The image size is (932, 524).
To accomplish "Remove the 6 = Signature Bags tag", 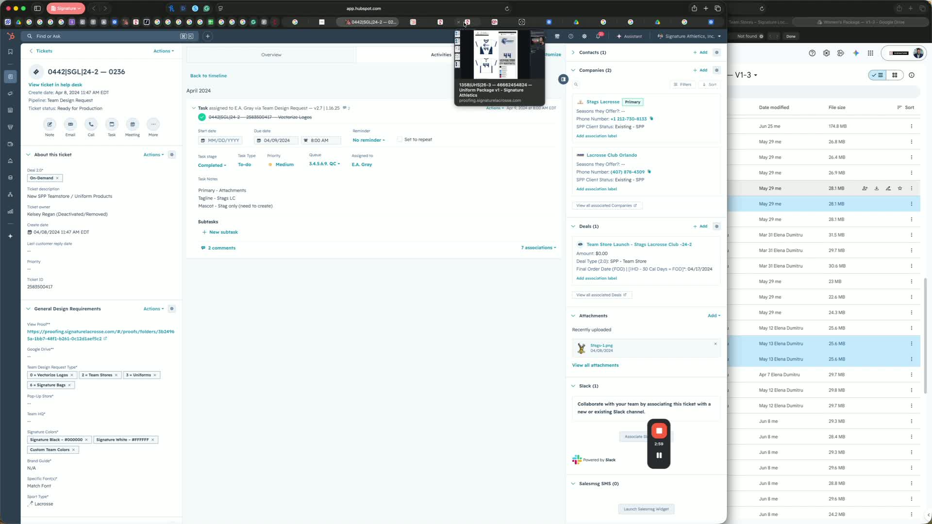I will (69, 385).
